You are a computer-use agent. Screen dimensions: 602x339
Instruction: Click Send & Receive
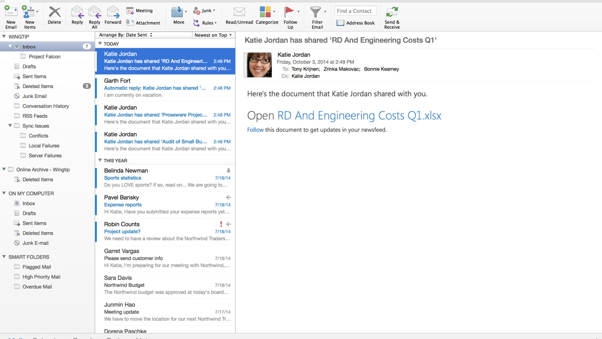tap(392, 15)
